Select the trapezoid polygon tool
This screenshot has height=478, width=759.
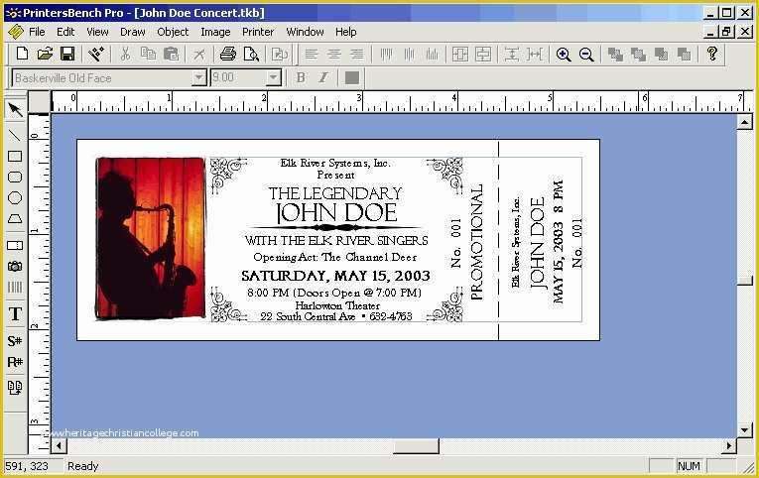(x=15, y=219)
